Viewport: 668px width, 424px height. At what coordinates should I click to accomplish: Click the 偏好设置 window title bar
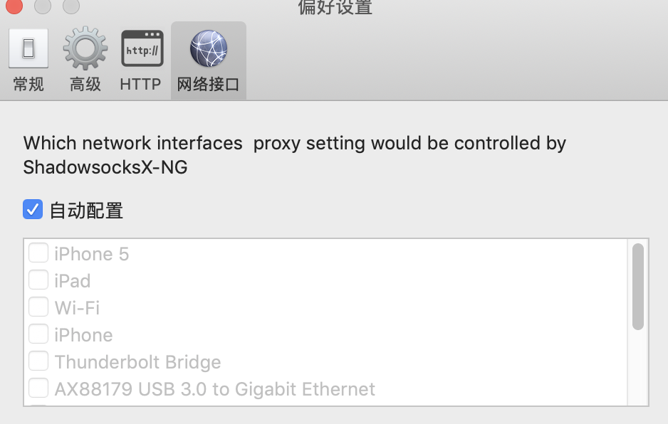[x=335, y=8]
